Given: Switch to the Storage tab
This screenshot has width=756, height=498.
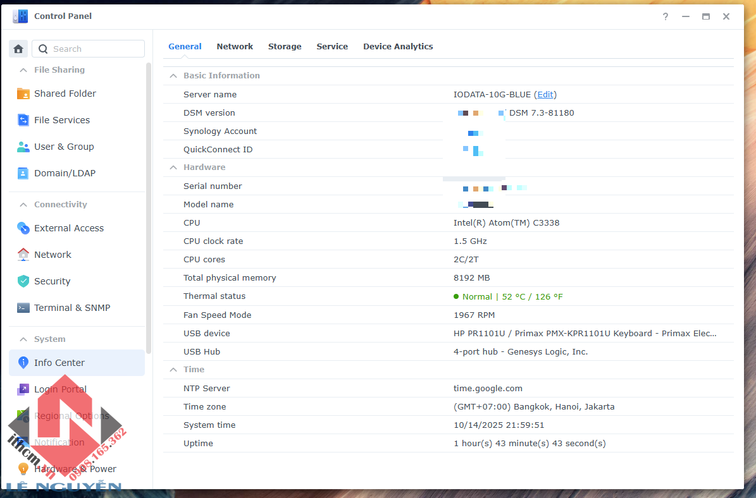Looking at the screenshot, I should 285,46.
